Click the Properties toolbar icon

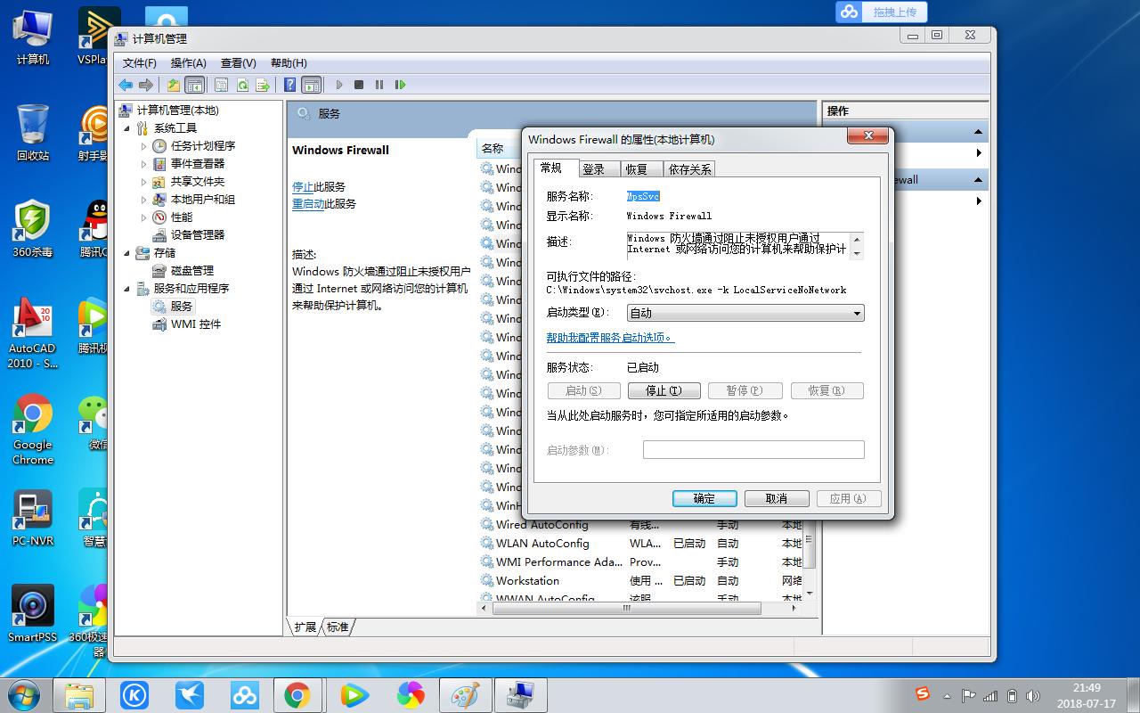221,85
